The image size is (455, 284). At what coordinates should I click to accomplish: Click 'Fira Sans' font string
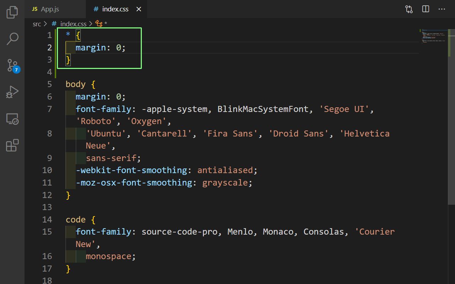click(x=230, y=133)
